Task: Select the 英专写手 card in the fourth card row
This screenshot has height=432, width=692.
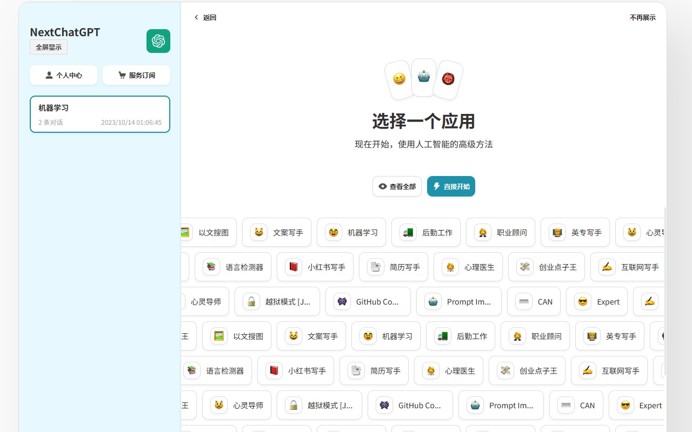Action: 610,336
